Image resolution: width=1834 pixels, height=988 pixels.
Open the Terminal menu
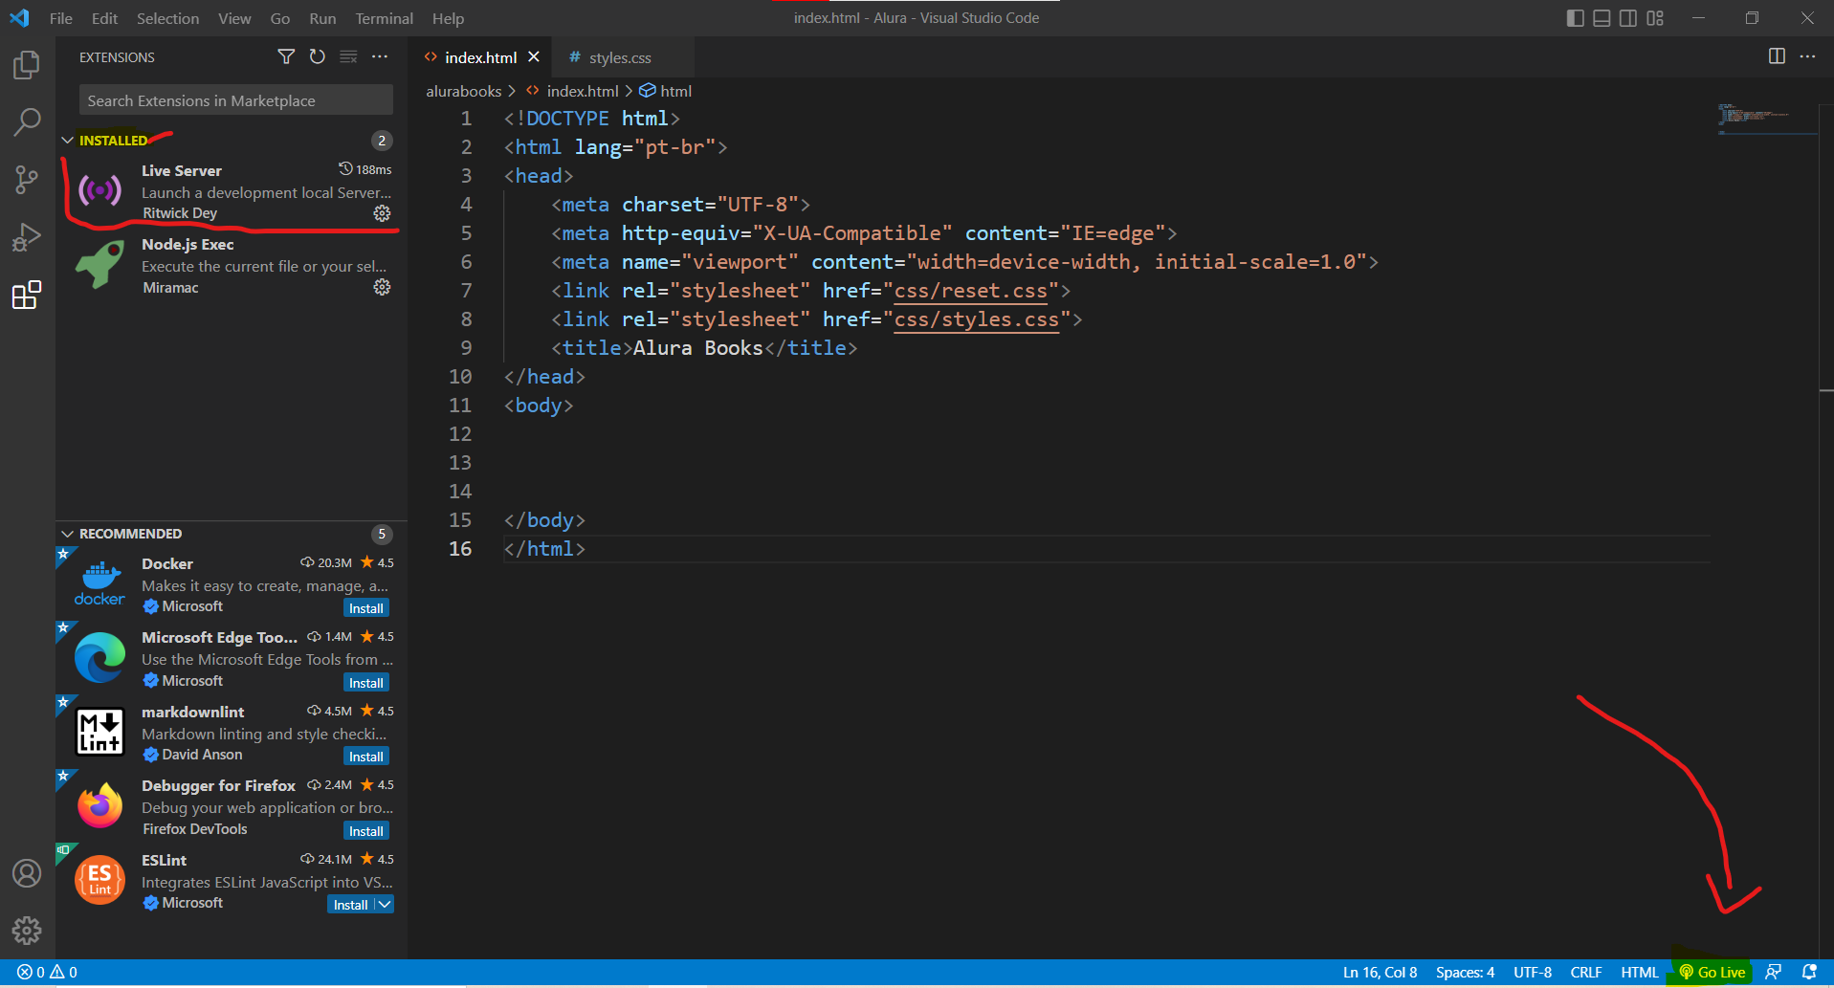[x=384, y=18]
